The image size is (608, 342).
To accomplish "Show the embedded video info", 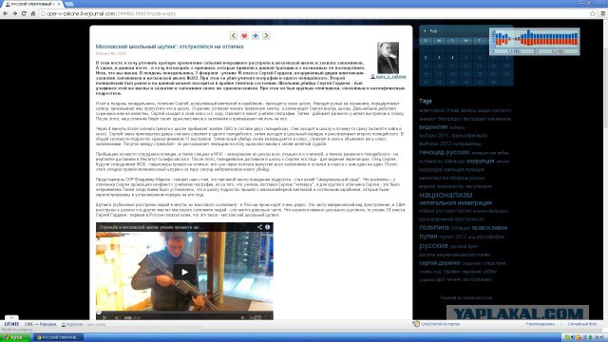I will 268,227.
